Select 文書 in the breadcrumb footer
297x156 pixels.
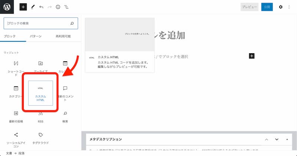coord(9,153)
